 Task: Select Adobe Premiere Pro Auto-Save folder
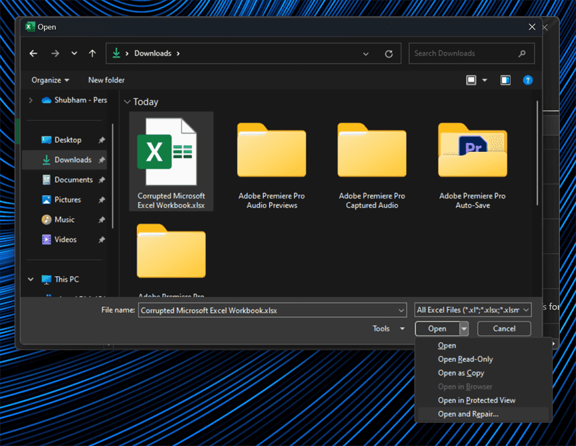472,165
